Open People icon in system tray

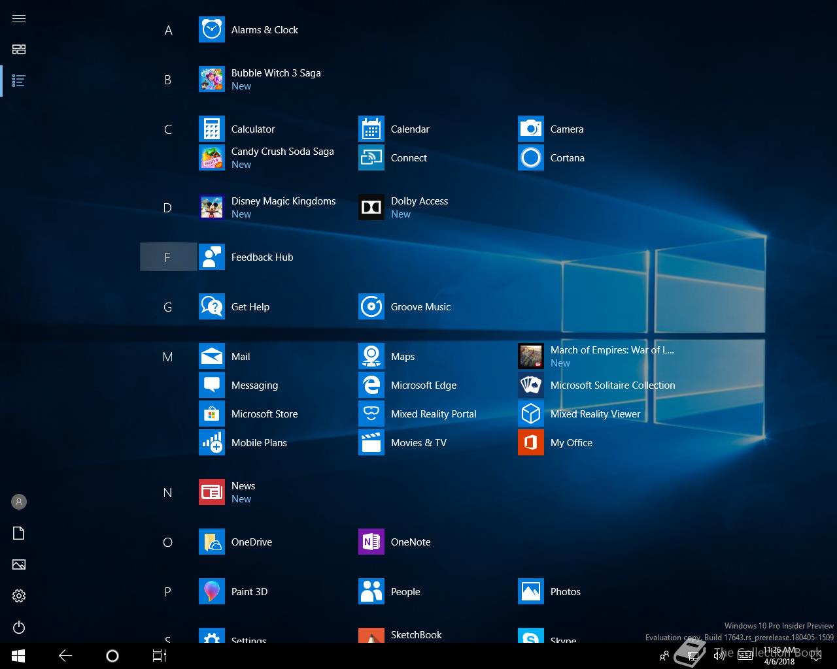click(x=664, y=656)
